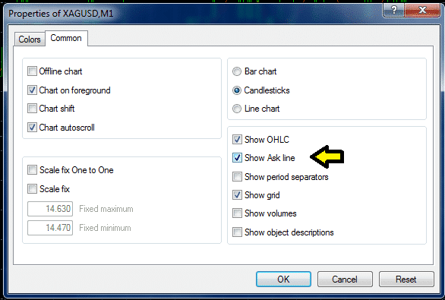Turn off Show grid
The image size is (445, 300).
237,195
